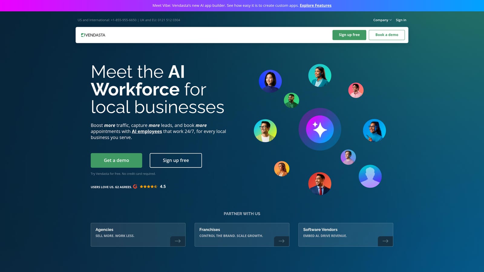Select the avatar of man on small purple circle
The width and height of the screenshot is (484, 272).
(x=348, y=157)
